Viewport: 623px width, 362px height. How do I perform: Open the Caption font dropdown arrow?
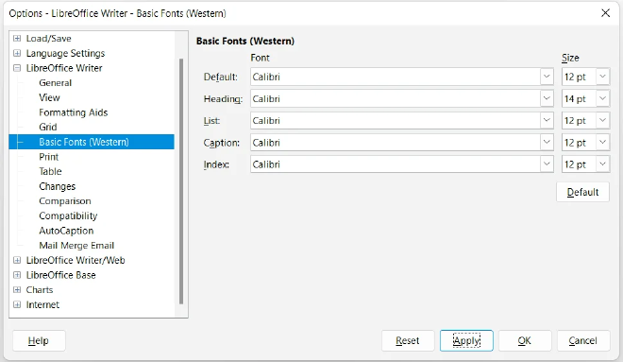[x=547, y=142]
